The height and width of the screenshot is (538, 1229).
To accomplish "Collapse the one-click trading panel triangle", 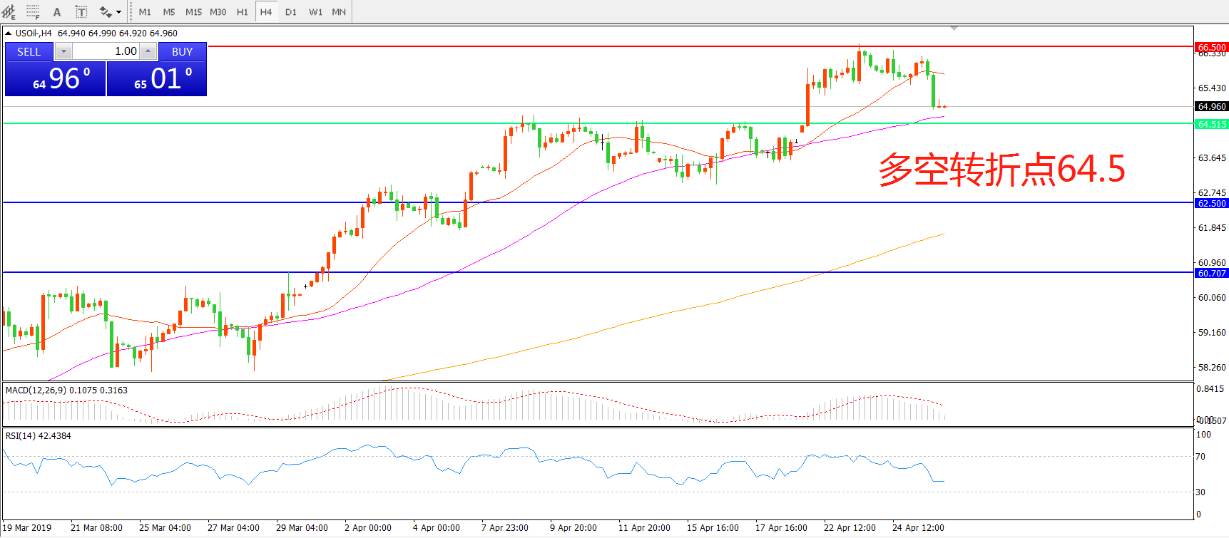I will 8,33.
